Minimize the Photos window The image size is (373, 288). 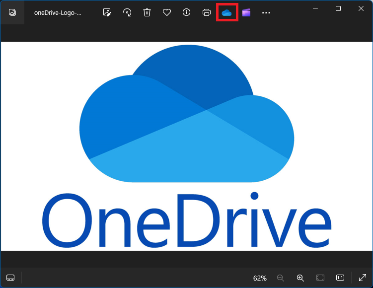[x=315, y=8]
